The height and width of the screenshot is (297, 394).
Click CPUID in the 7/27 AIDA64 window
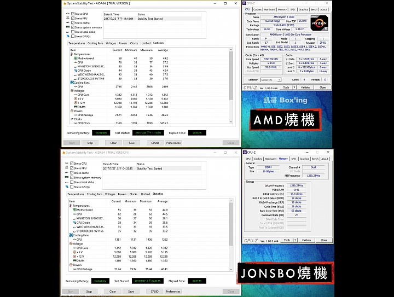pos(154,292)
